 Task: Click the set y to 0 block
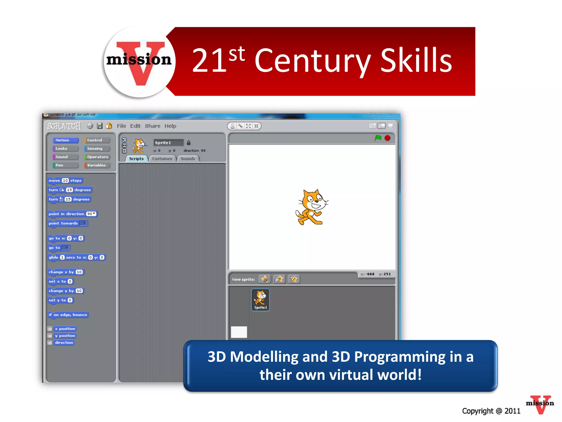point(61,300)
